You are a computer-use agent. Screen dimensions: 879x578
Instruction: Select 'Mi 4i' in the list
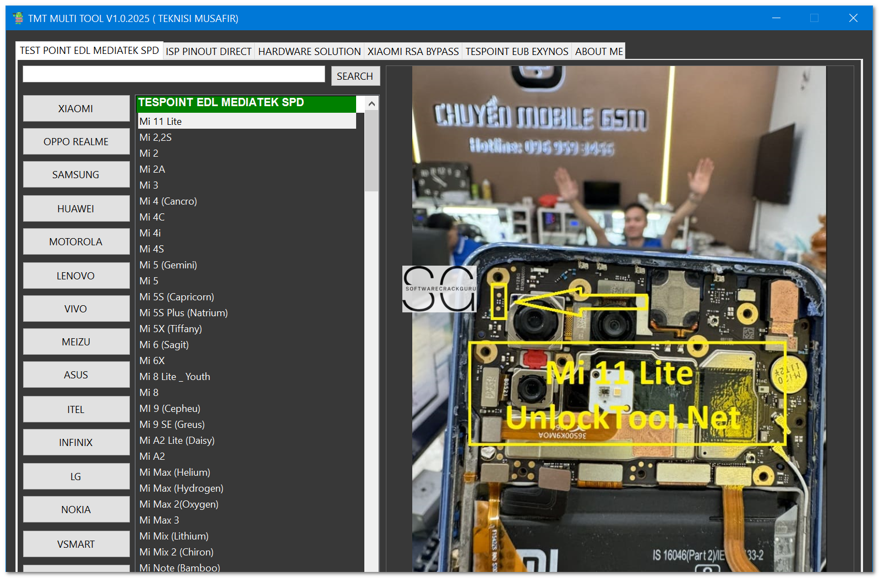click(247, 233)
